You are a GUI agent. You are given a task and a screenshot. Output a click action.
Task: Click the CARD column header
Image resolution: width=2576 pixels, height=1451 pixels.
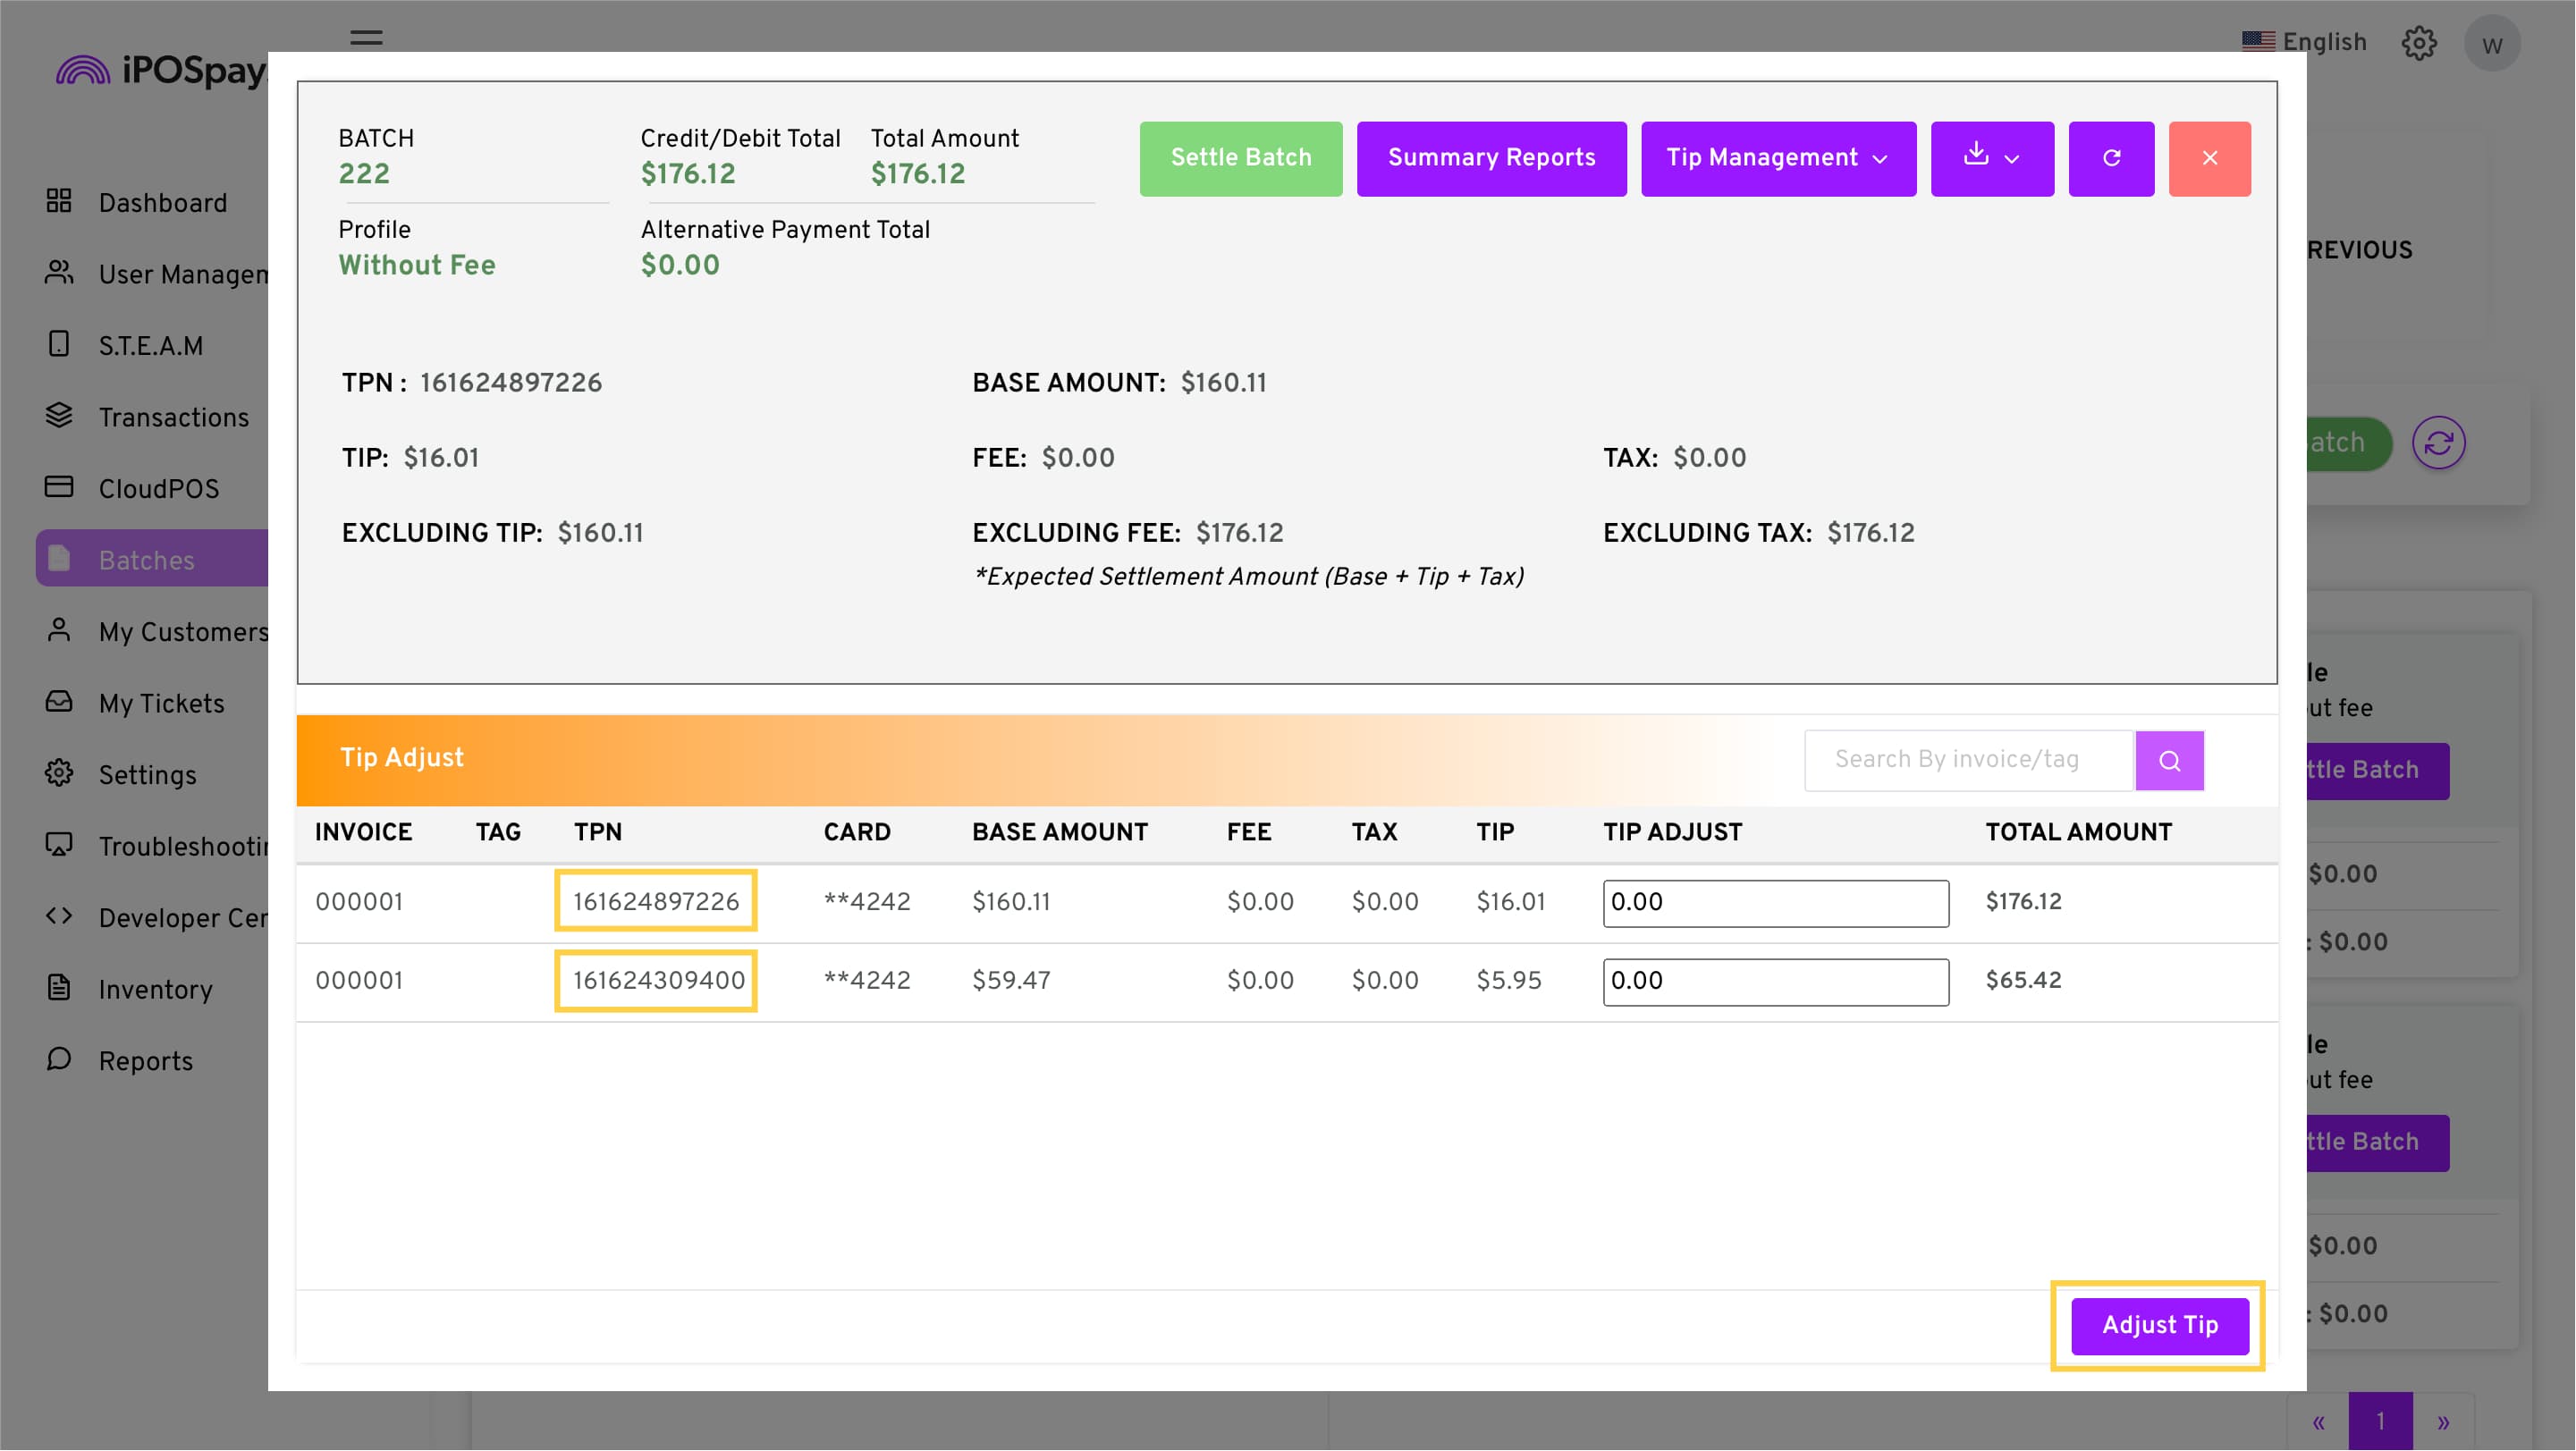pyautogui.click(x=857, y=832)
